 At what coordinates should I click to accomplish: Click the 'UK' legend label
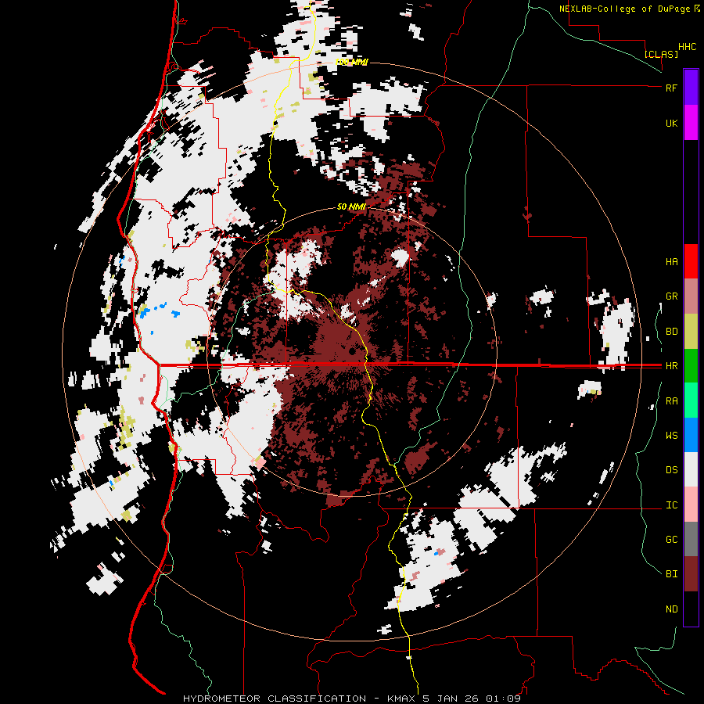[x=671, y=123]
